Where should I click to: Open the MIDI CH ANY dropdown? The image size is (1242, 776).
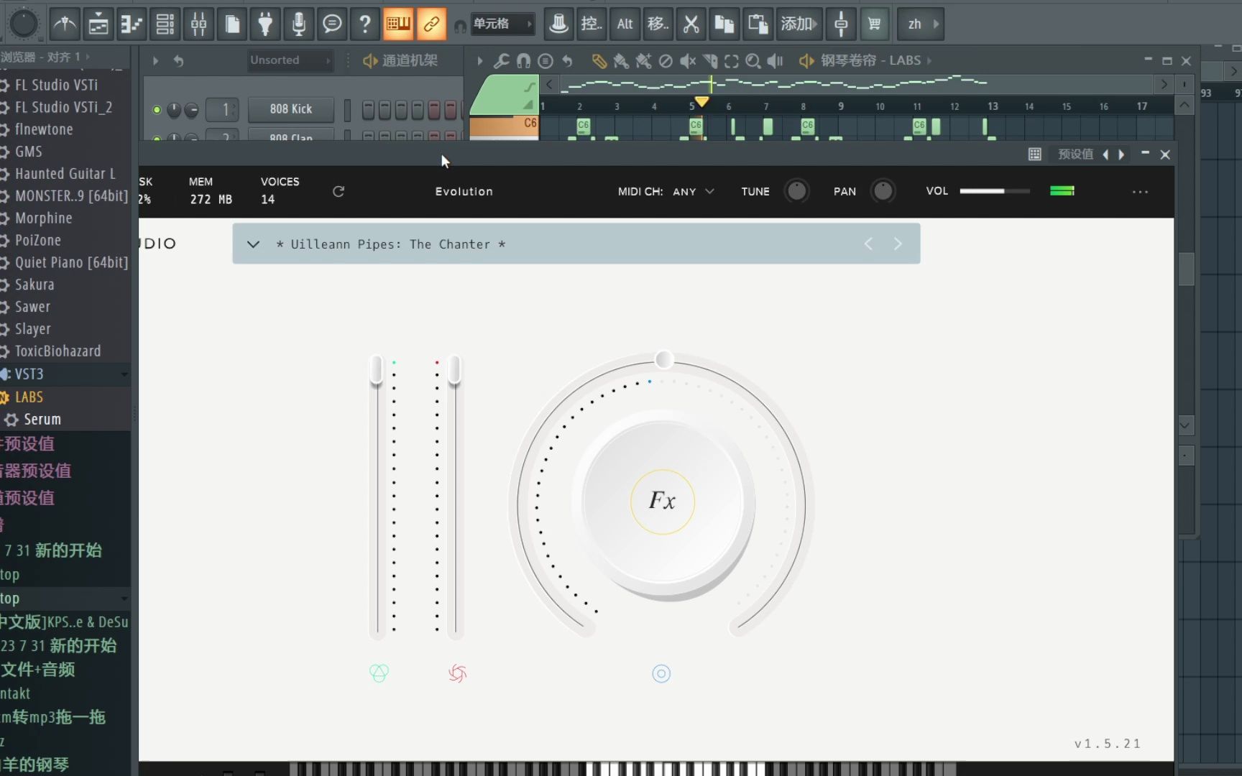(x=693, y=191)
